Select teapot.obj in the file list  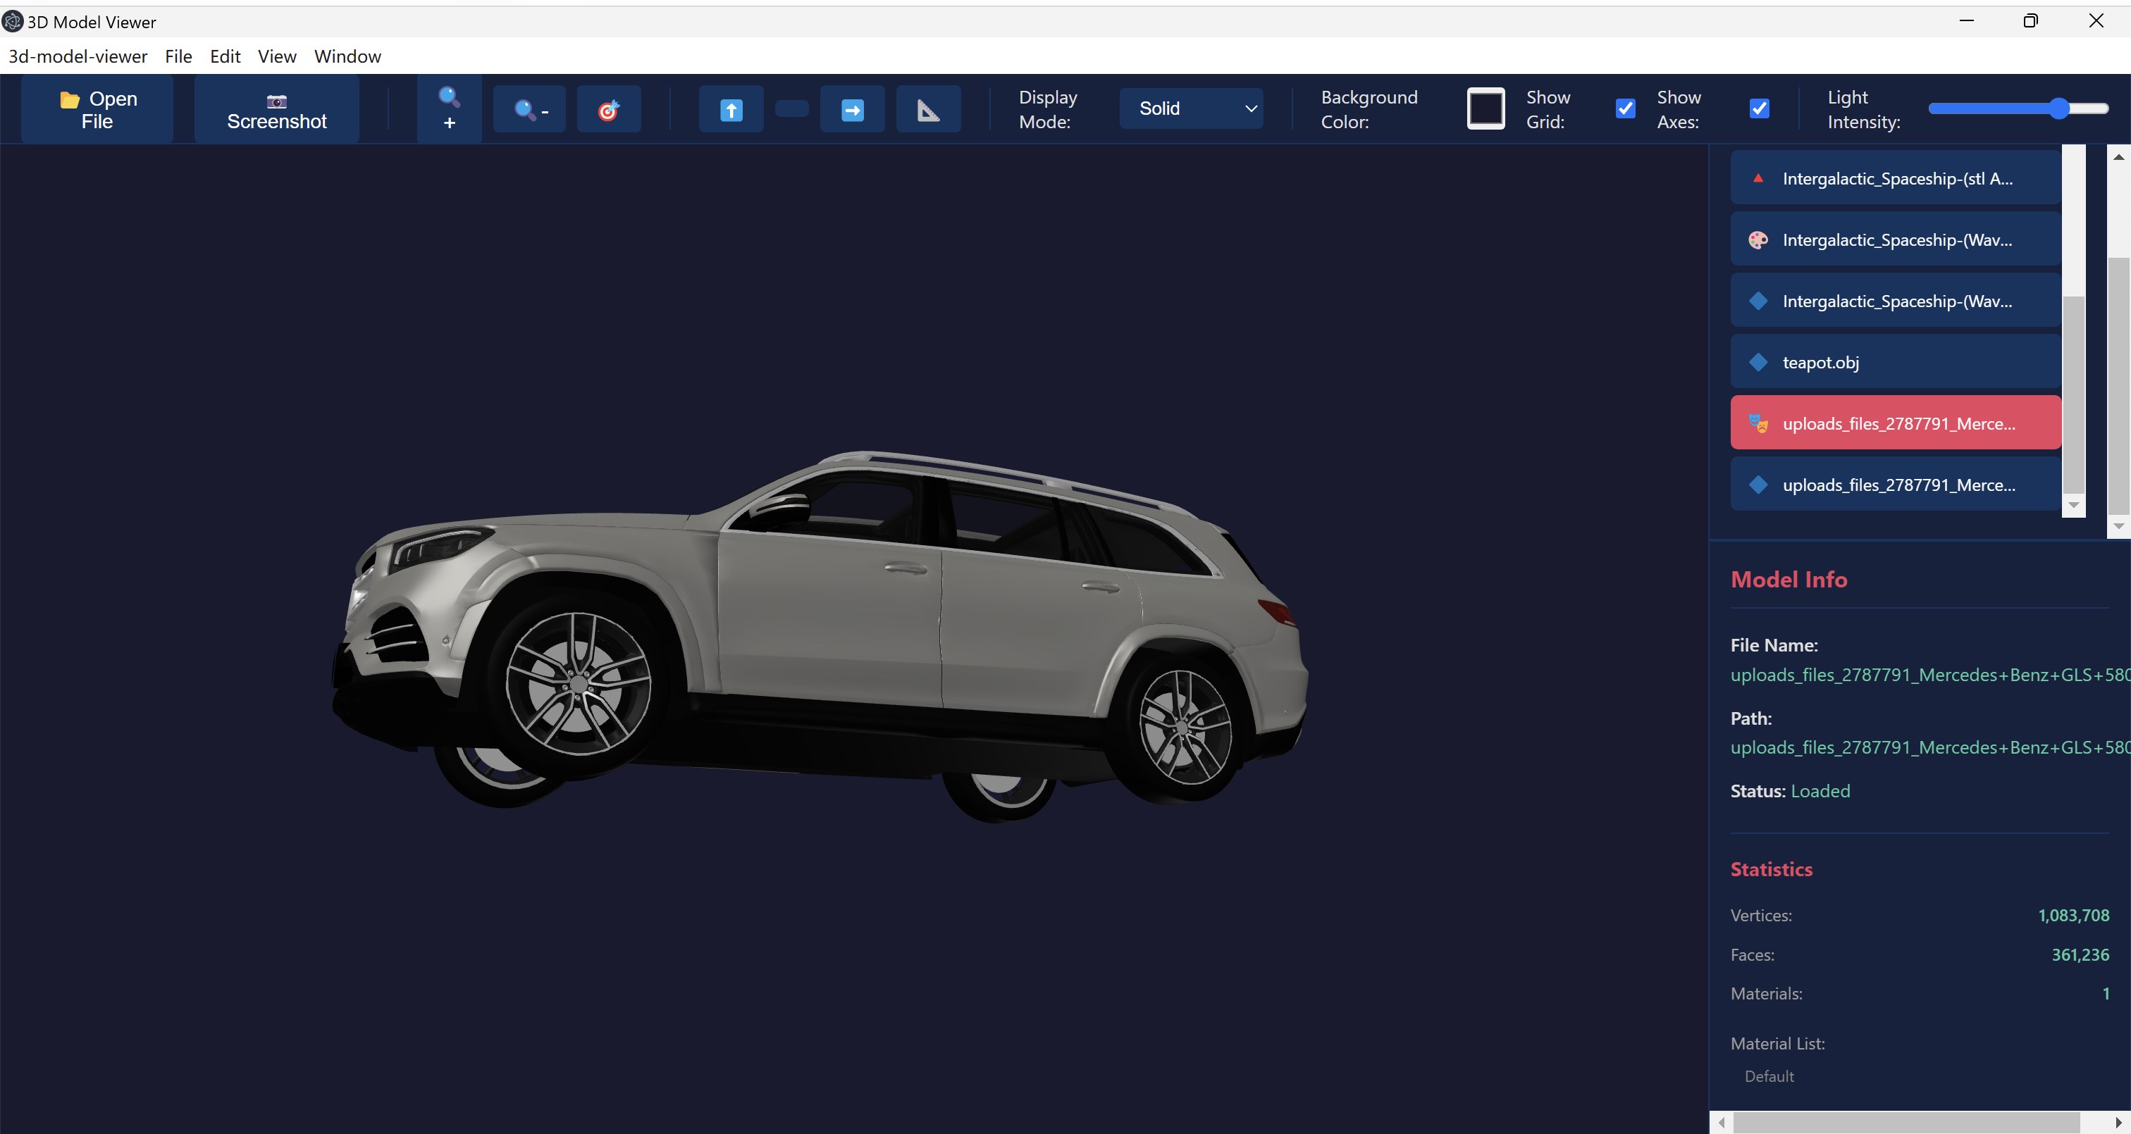pos(1895,361)
